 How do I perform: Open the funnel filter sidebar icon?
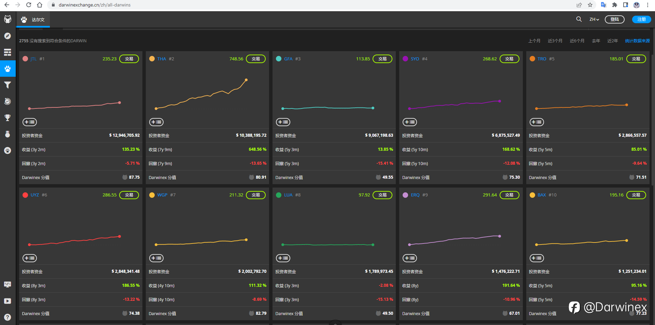(8, 85)
